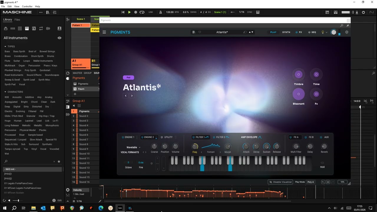Toggle the All Instruments eye icon
Viewport: 377px width, 212px height.
tap(59, 38)
